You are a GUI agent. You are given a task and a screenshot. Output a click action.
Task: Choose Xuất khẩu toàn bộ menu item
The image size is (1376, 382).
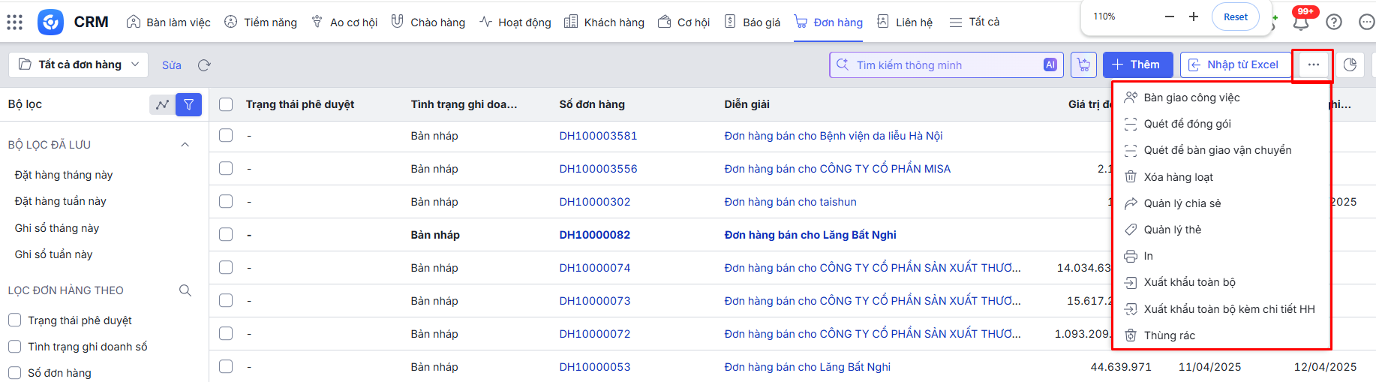[1189, 282]
